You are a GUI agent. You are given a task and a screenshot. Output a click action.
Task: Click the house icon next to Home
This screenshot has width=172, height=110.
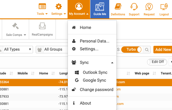[74, 27]
